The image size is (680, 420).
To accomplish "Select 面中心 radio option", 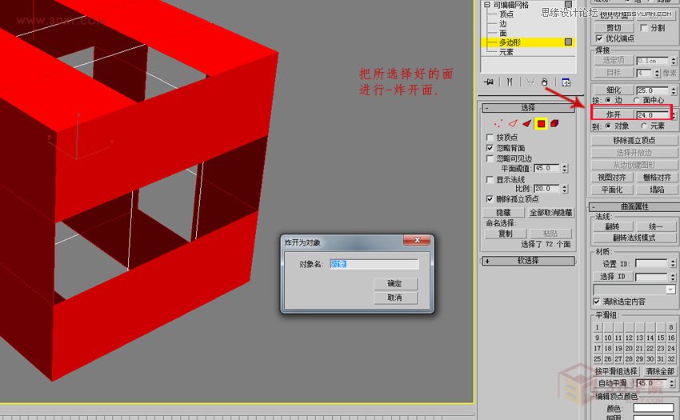I will [637, 100].
